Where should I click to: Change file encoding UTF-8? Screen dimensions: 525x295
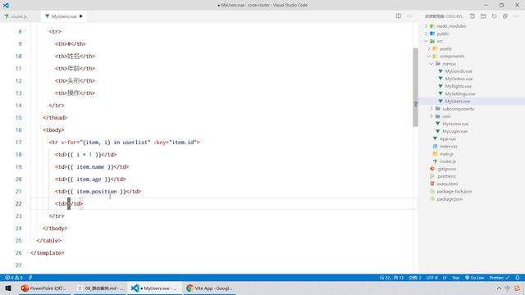tap(432, 278)
